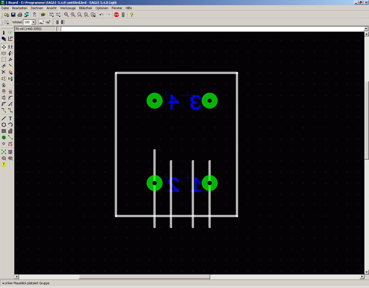Viewport: 369px width, 288px height.
Task: Select the Smash tool
Action: coord(4,98)
